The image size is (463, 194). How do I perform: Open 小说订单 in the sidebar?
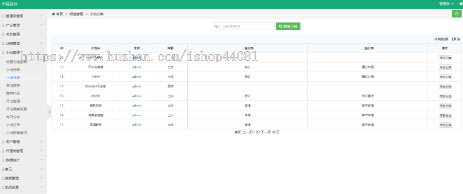tap(13, 125)
